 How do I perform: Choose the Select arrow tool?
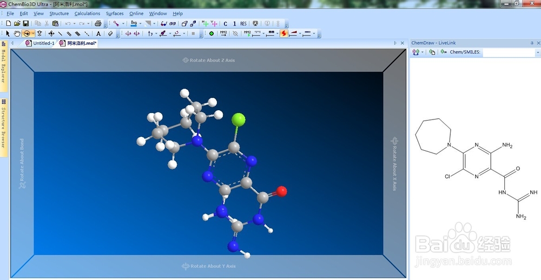[8, 34]
